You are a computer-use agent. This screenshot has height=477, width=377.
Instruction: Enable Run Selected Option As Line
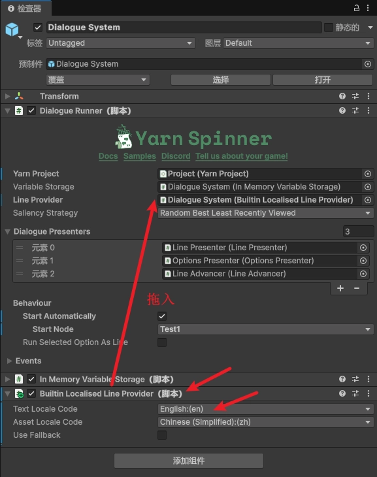click(x=162, y=342)
